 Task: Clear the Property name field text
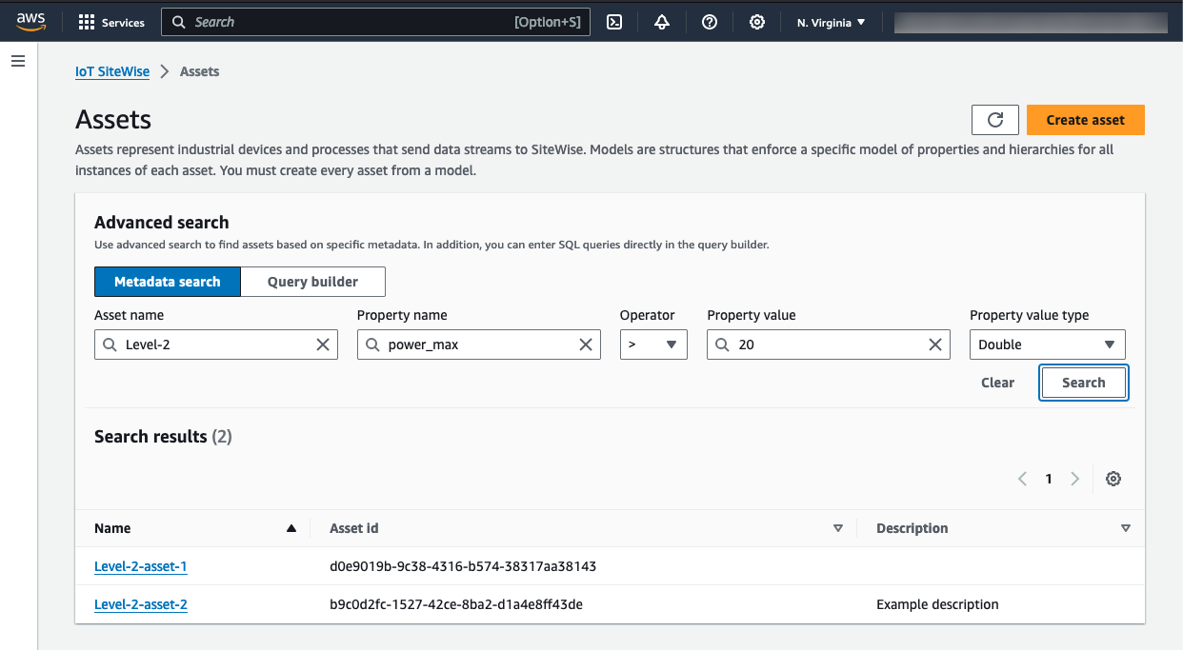point(586,345)
